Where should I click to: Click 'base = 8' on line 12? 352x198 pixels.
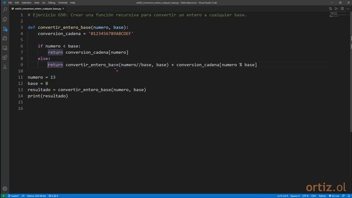click(x=38, y=84)
